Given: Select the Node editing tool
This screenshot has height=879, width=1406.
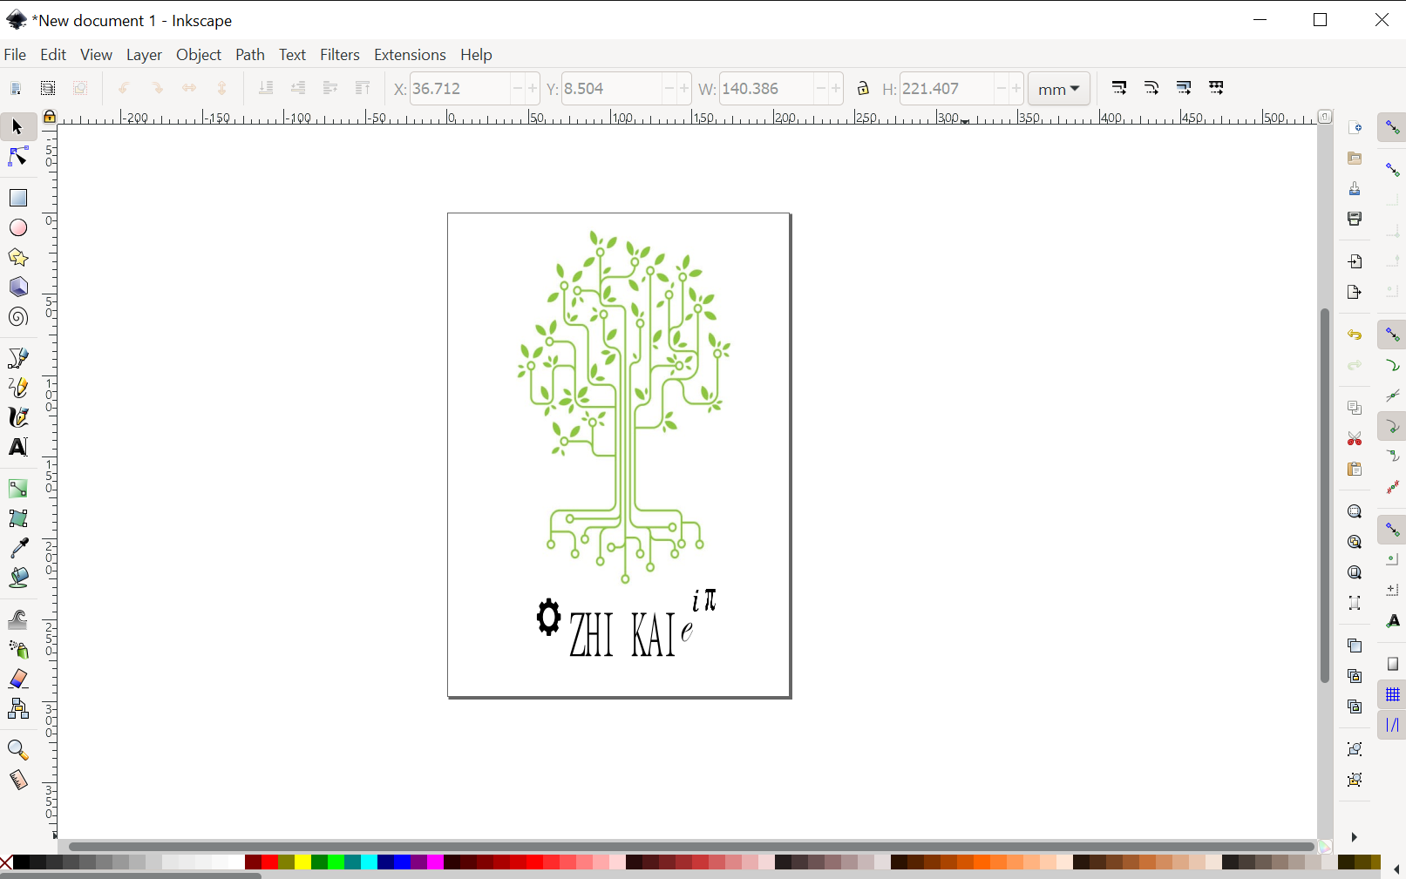Looking at the screenshot, I should pos(17,157).
